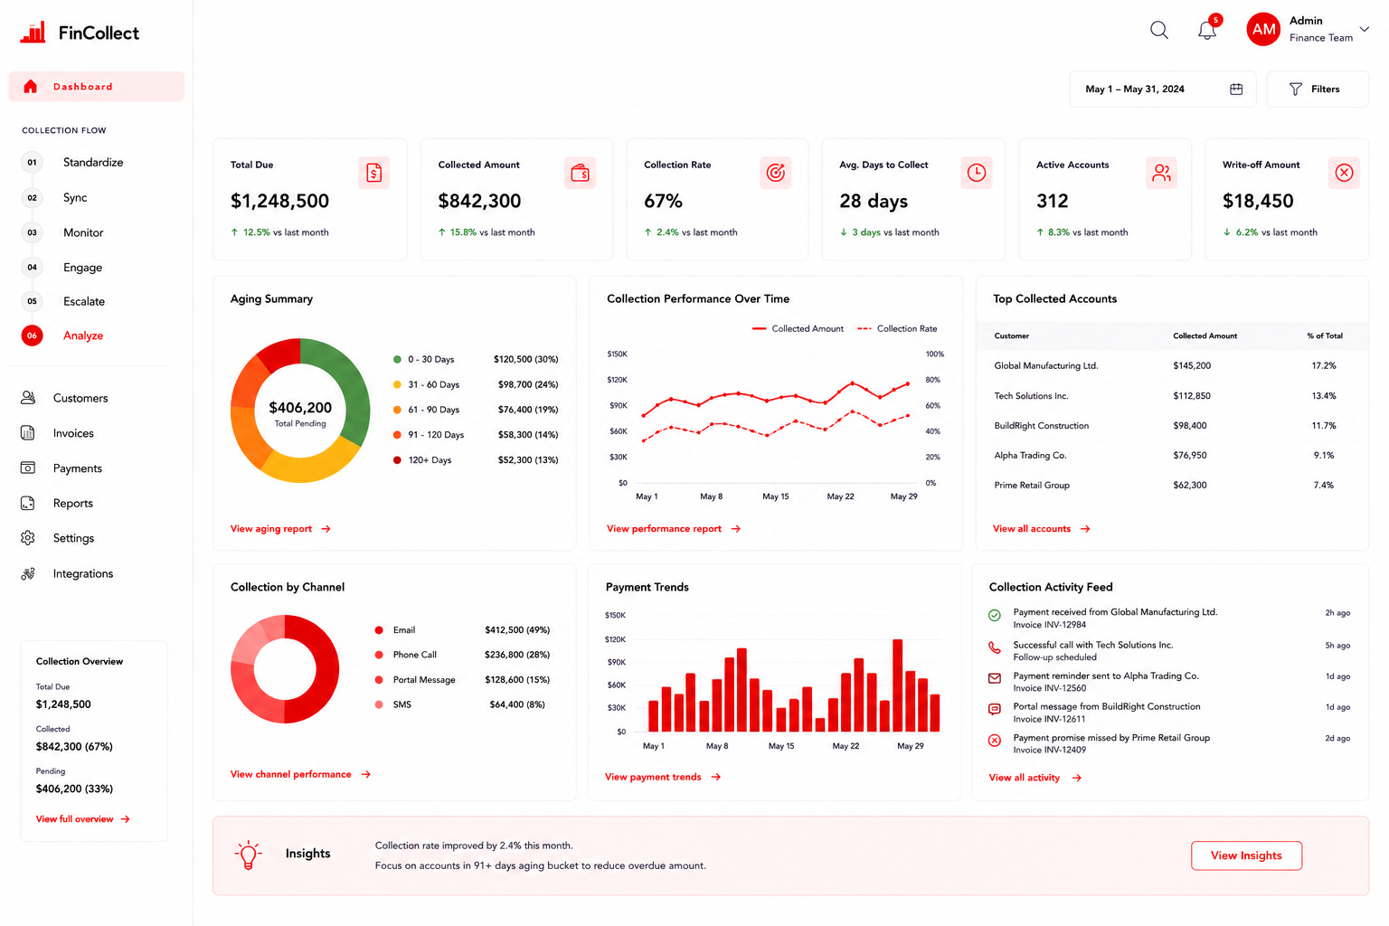Viewport: 1389px width, 926px height.
Task: Open View channel performance link
Action: [300, 774]
